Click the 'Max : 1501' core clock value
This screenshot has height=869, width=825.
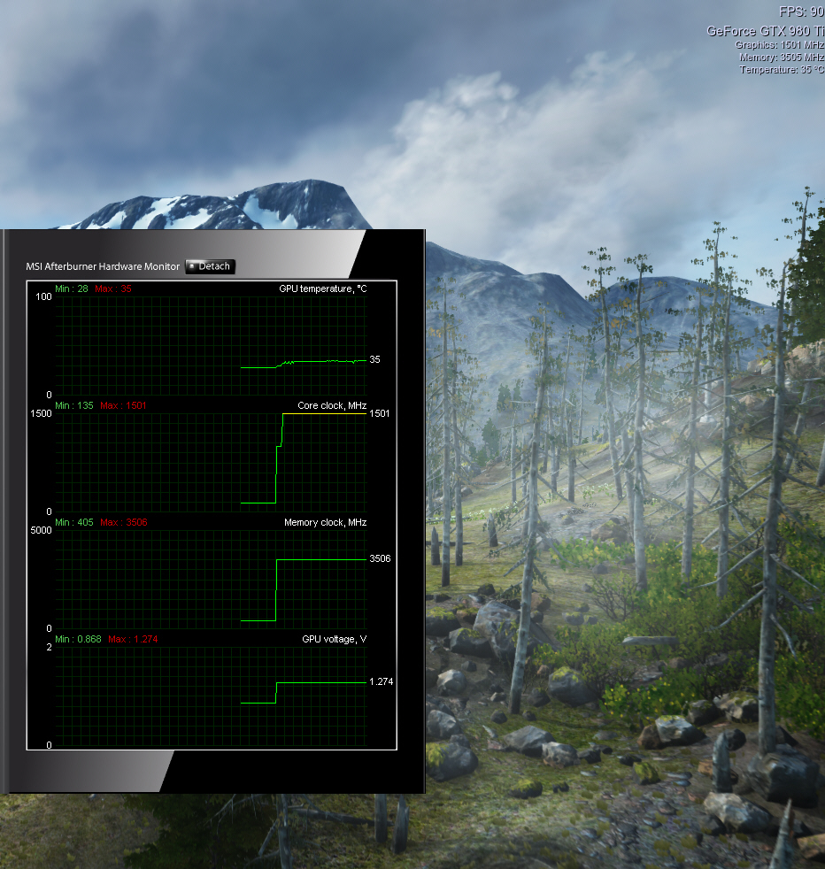pos(123,405)
